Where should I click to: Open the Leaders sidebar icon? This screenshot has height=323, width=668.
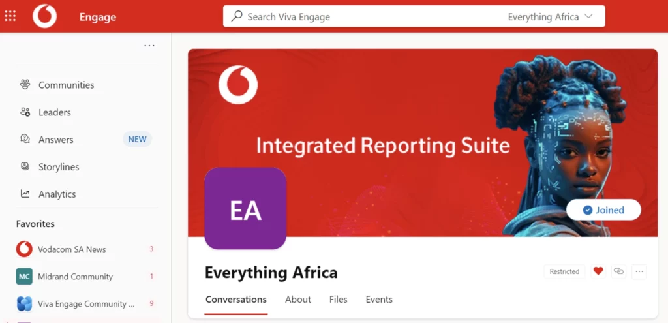[x=25, y=112]
